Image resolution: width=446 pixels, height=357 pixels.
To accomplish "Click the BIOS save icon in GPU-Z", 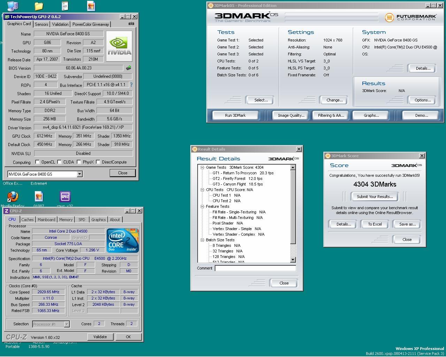I will point(129,68).
